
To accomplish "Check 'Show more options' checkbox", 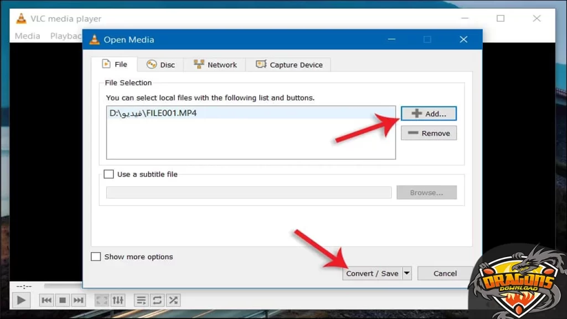I will click(x=96, y=256).
